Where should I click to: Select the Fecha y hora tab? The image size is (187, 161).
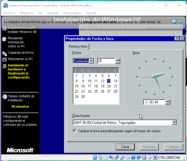(78, 46)
